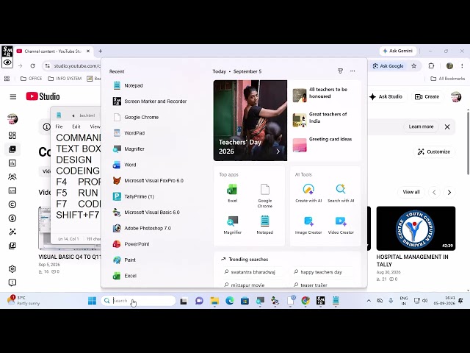Screen dimensions: 470x353
Task: Open Microsoft Visual Basic 6.0
Action: (146, 213)
